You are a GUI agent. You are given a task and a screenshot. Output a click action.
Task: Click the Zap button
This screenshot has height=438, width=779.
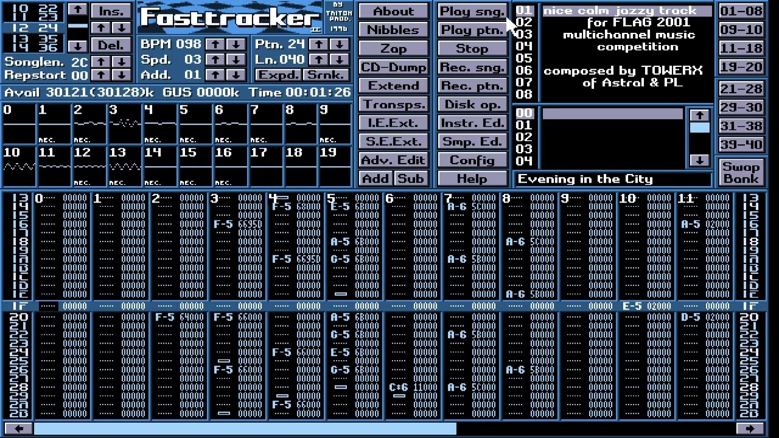click(393, 49)
